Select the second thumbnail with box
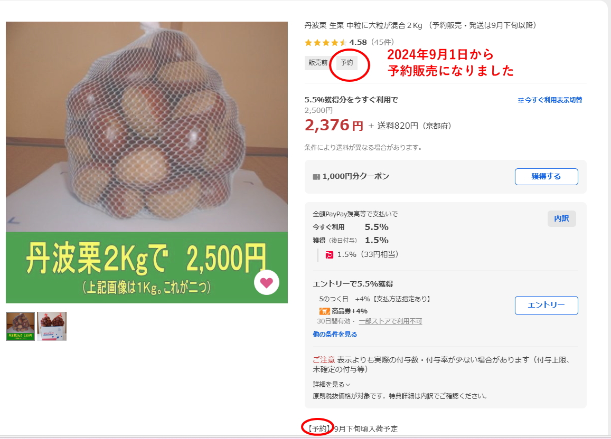 point(52,326)
